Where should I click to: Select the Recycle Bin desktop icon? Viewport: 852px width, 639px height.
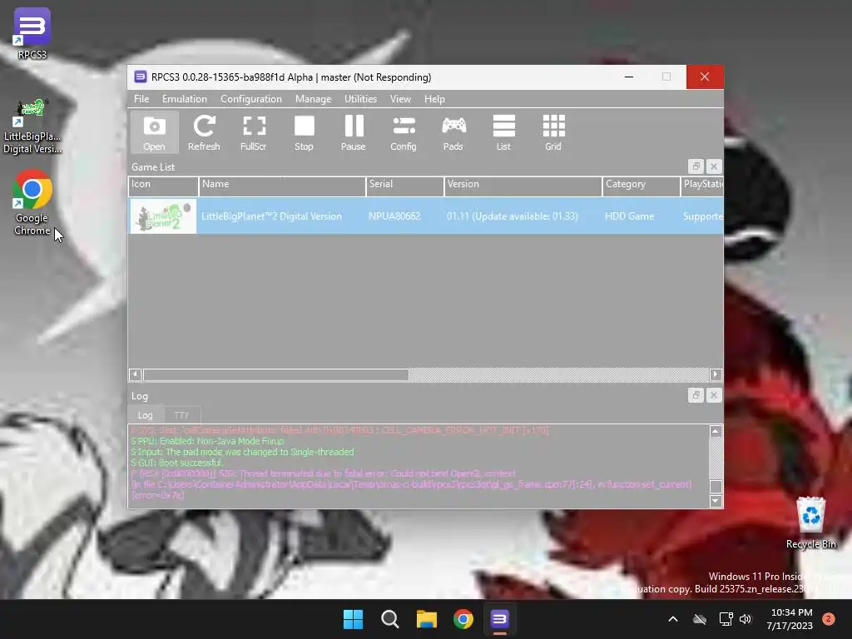(811, 523)
